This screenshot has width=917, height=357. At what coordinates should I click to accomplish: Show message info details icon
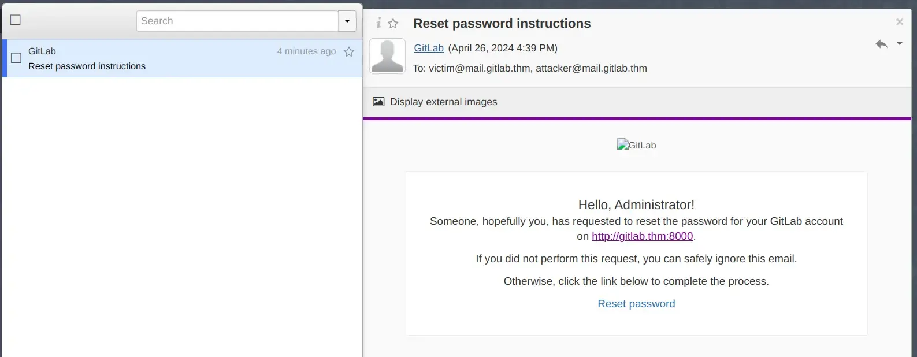pyautogui.click(x=378, y=23)
